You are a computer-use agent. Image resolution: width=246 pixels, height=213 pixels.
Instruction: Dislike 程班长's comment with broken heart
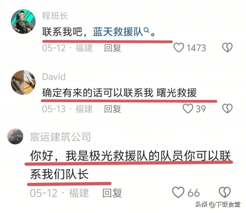coord(227,47)
